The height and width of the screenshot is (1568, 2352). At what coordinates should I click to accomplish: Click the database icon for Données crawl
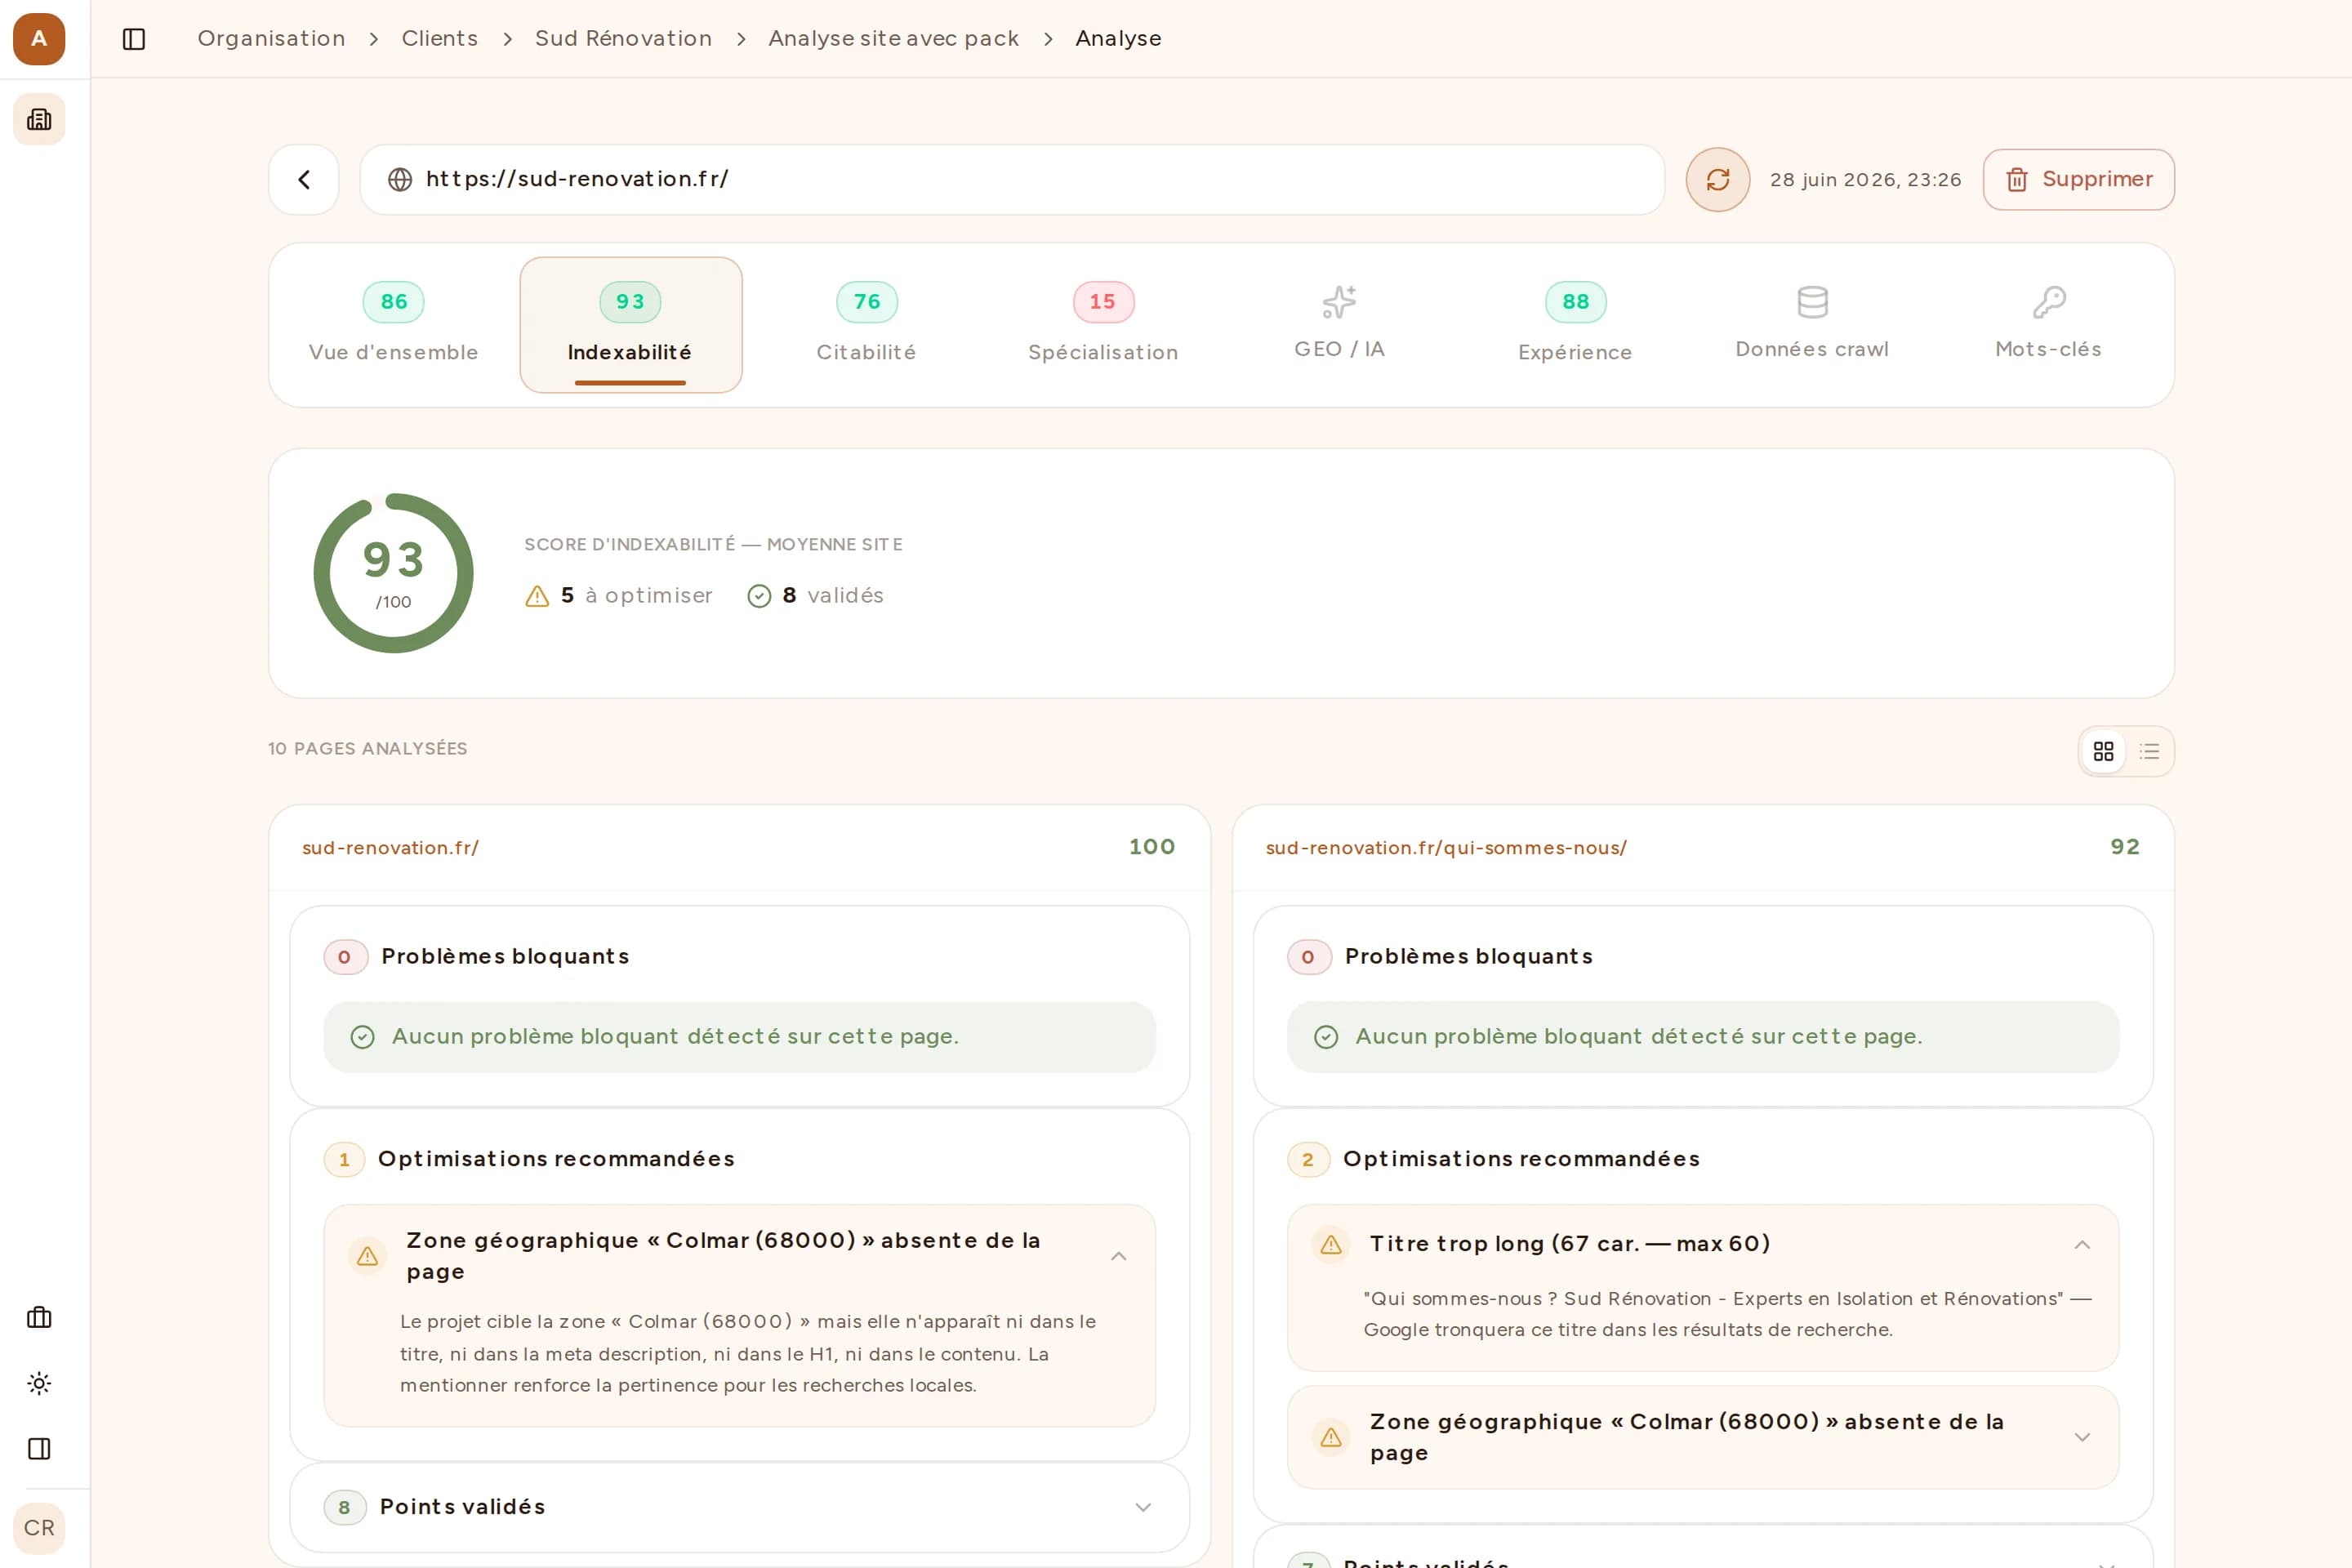(x=1812, y=301)
